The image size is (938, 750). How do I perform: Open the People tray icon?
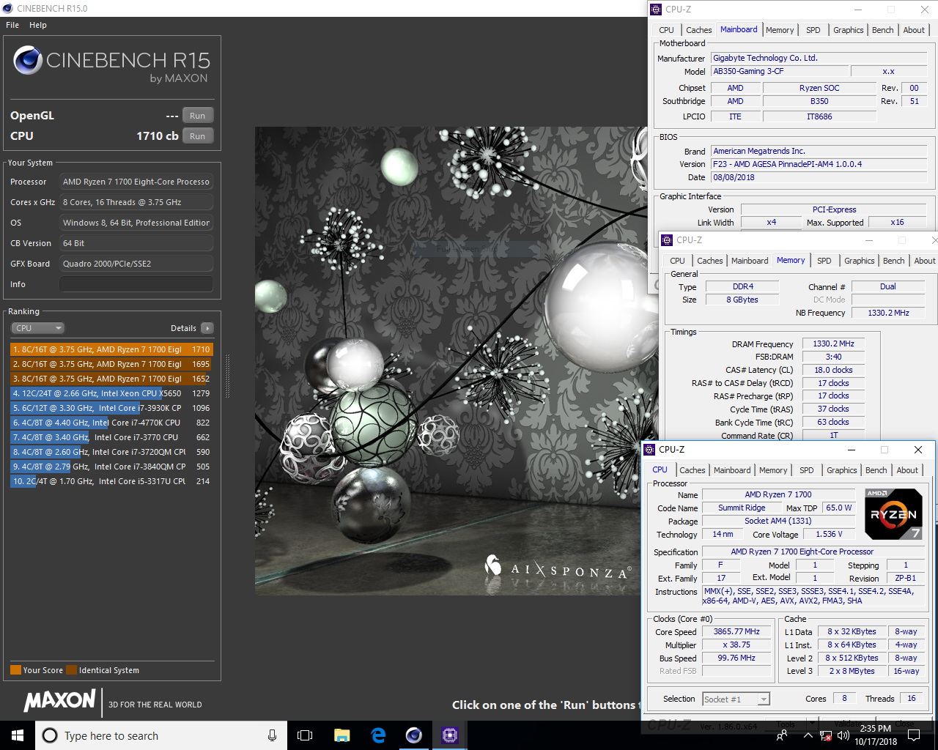pos(782,735)
